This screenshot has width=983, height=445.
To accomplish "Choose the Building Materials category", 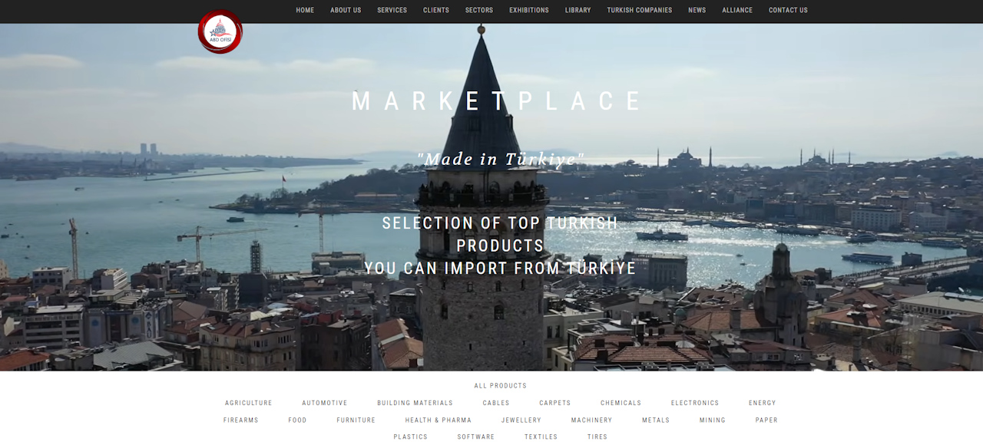I will pyautogui.click(x=415, y=403).
